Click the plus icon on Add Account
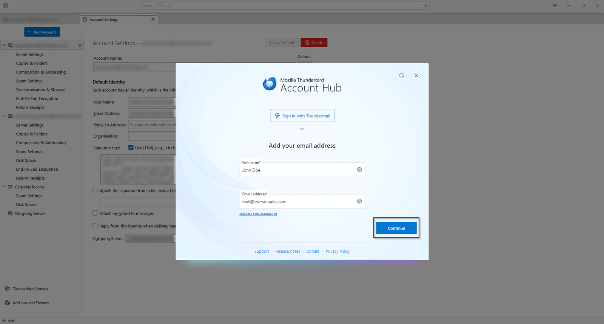 [29, 32]
